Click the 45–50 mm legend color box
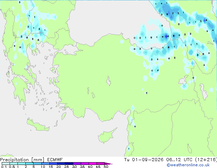Image resolution: width=217 pixels, height=168 pixels. pyautogui.click(x=101, y=164)
